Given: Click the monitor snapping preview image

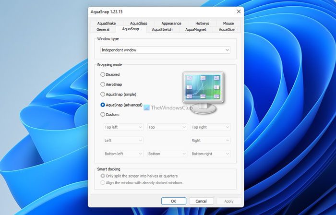Looking at the screenshot, I should (x=203, y=93).
